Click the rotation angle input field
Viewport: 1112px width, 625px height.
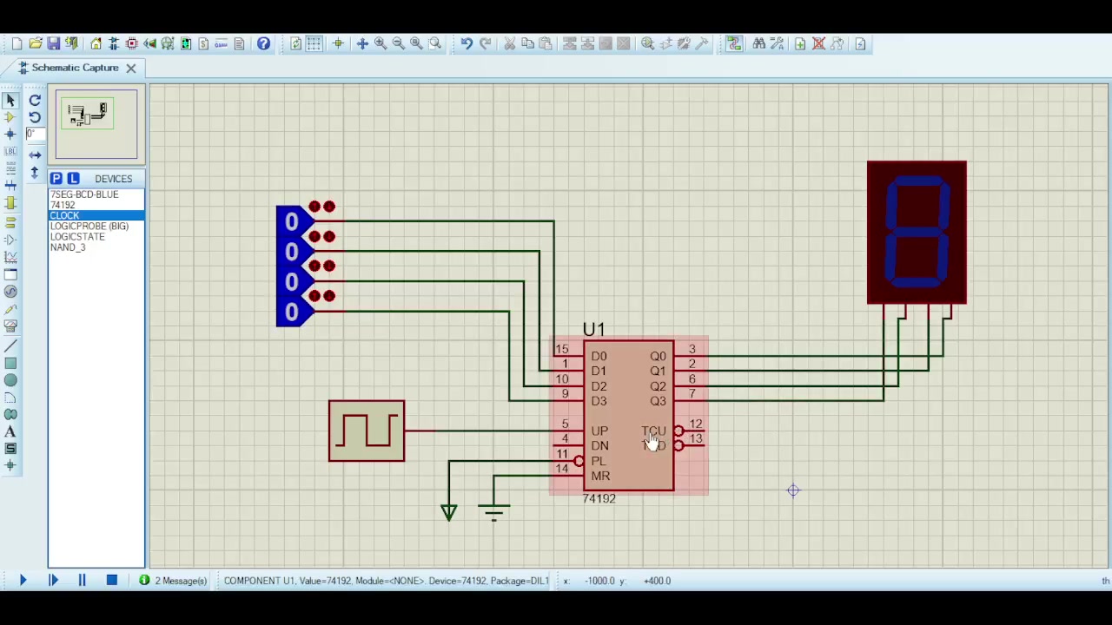[35, 134]
